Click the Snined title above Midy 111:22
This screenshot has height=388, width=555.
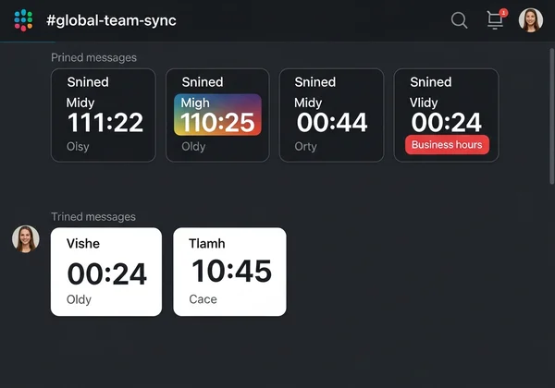[88, 82]
